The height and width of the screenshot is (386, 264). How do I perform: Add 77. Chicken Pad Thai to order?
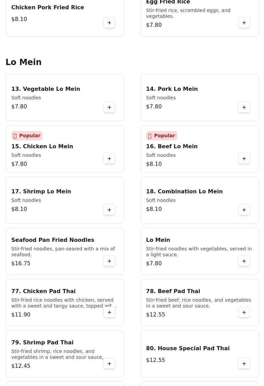click(x=109, y=312)
